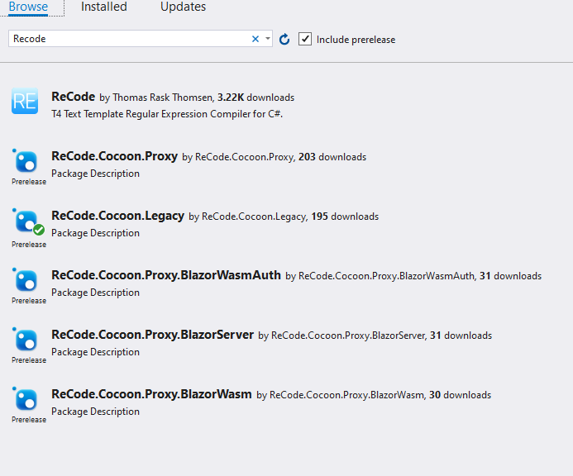Click '195 downloads' text

345,217
